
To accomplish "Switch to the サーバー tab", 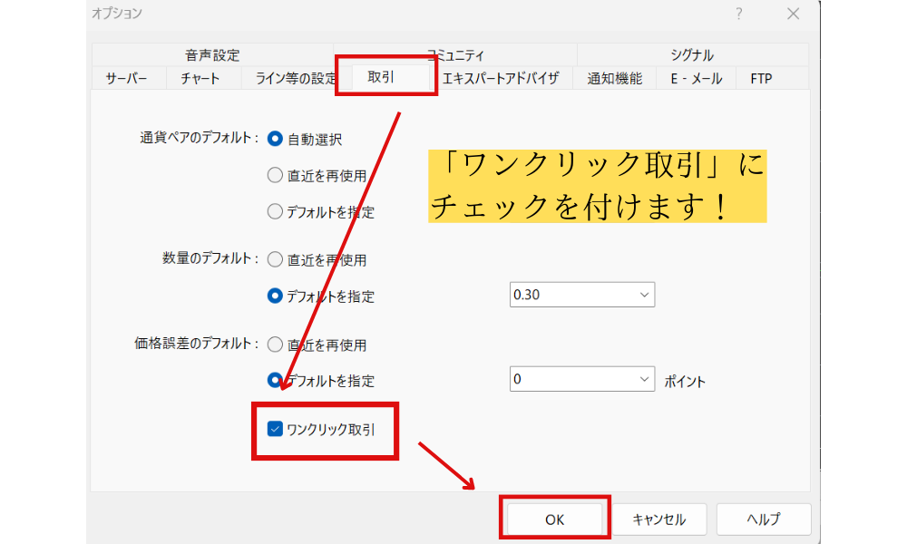I will [126, 79].
